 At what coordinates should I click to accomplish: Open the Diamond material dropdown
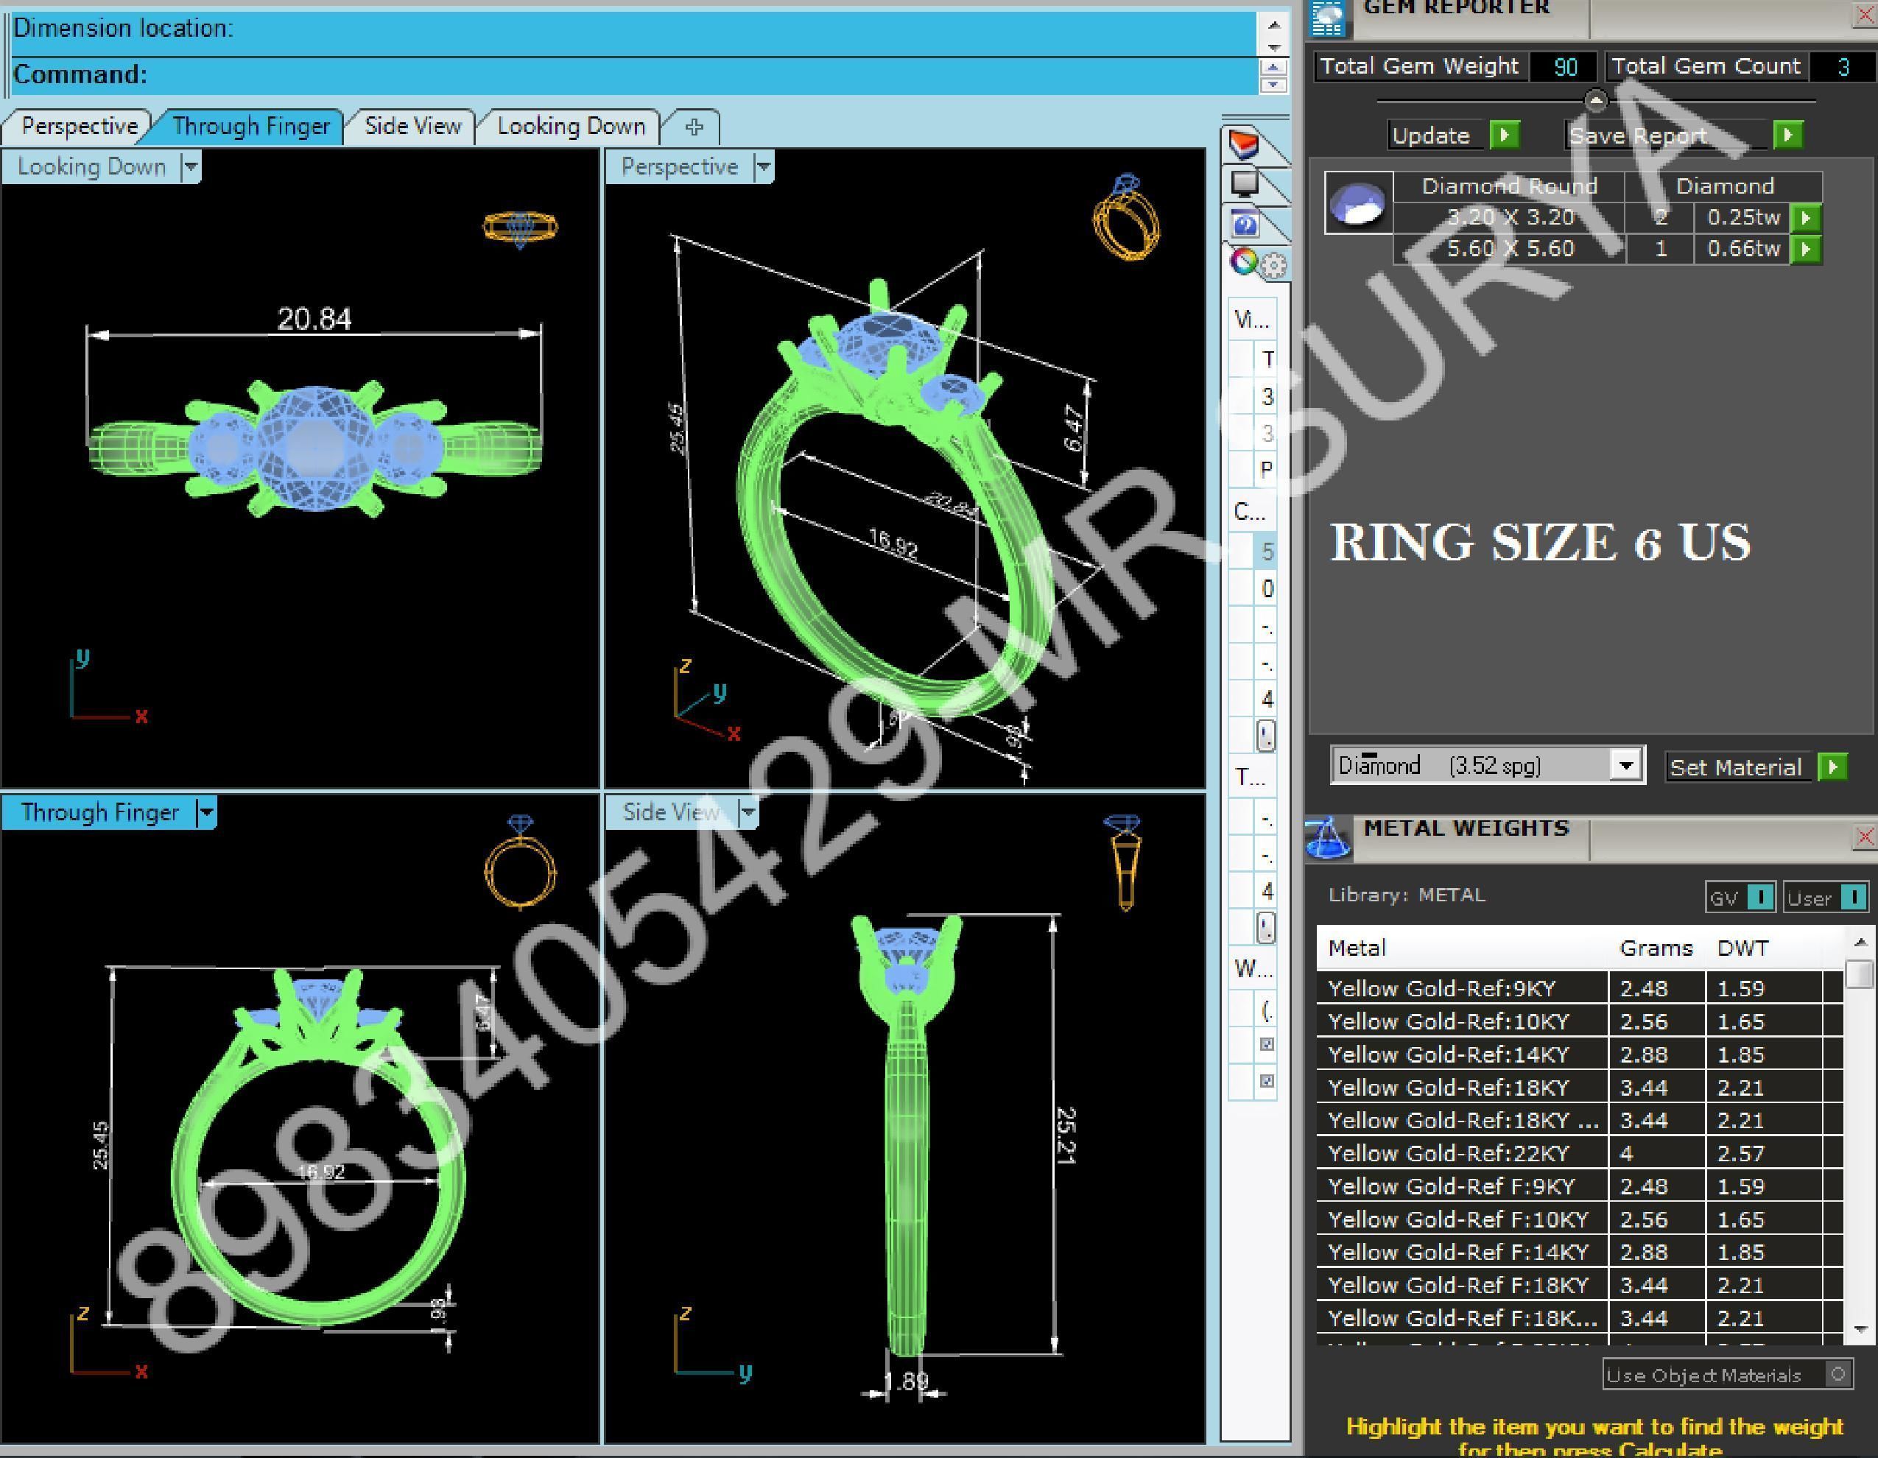(1626, 765)
